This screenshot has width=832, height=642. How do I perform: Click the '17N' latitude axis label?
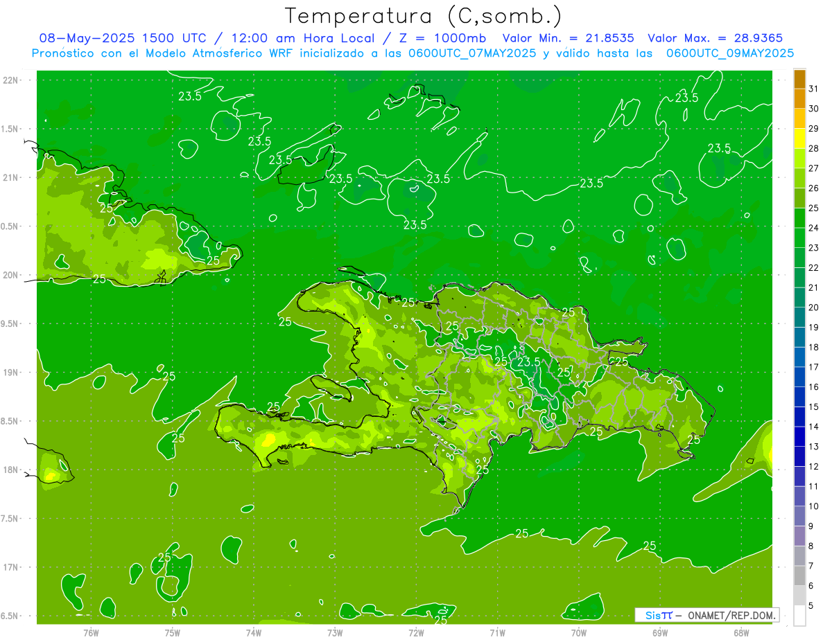tap(10, 567)
